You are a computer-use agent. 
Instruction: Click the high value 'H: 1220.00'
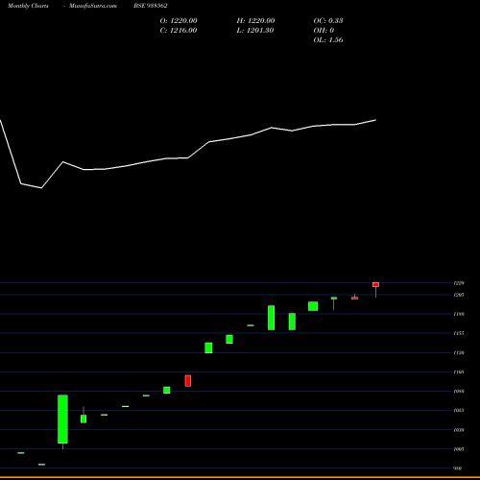(255, 21)
